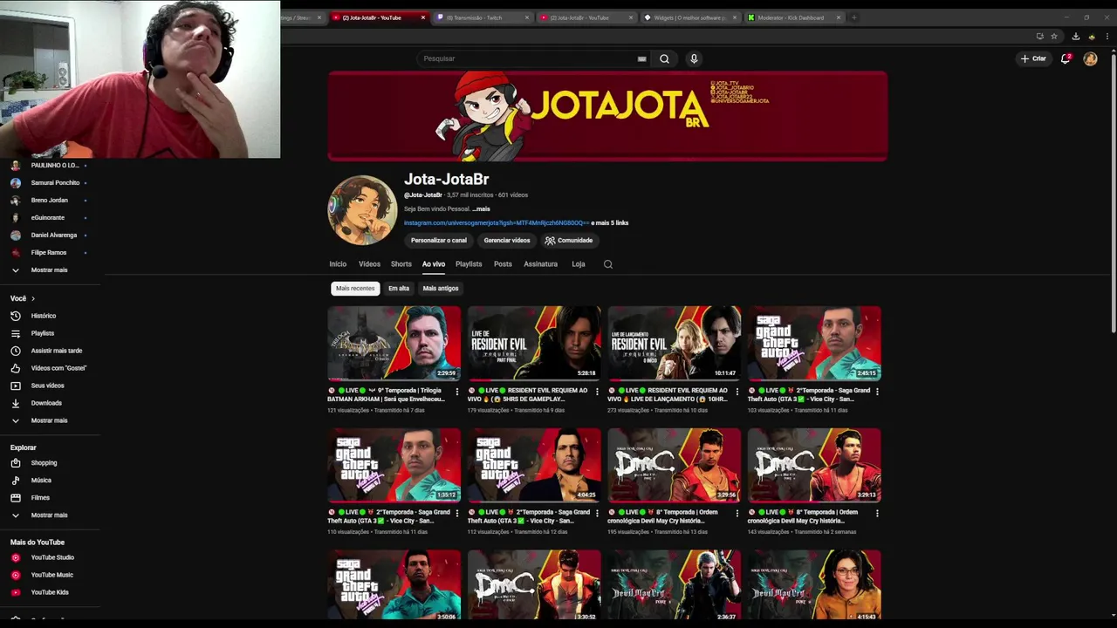Screen dimensions: 1117x628
Task: Open options menu for 5:28:18 Resident Evil video
Action: 597,392
